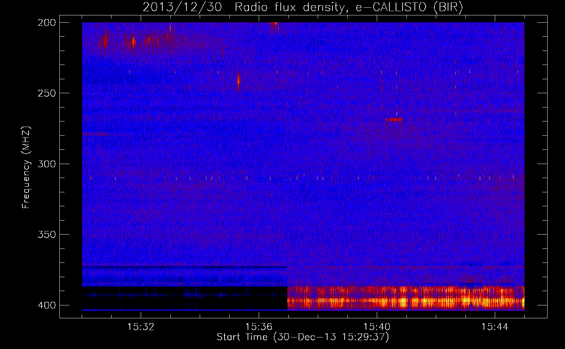This screenshot has height=349, width=565.
Task: Click the bright red burst near 240 MHz
Action: pyautogui.click(x=239, y=81)
